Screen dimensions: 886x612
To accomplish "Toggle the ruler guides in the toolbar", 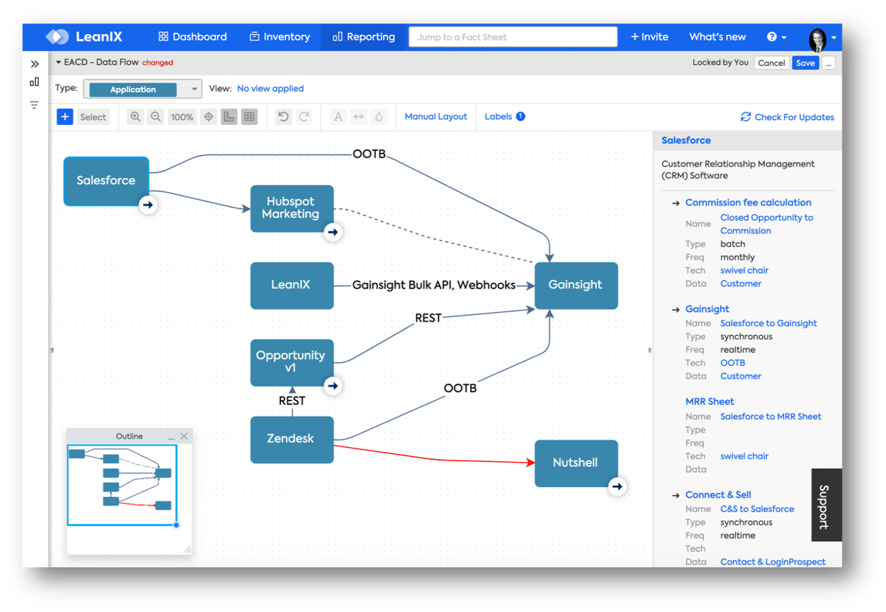I will coord(229,116).
